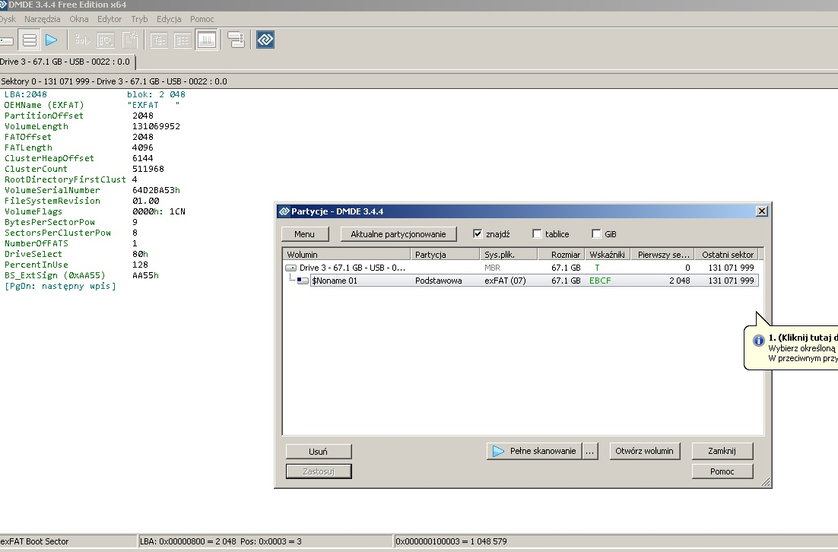Click the ClusterCount value 511968
The height and width of the screenshot is (552, 838).
click(x=148, y=169)
